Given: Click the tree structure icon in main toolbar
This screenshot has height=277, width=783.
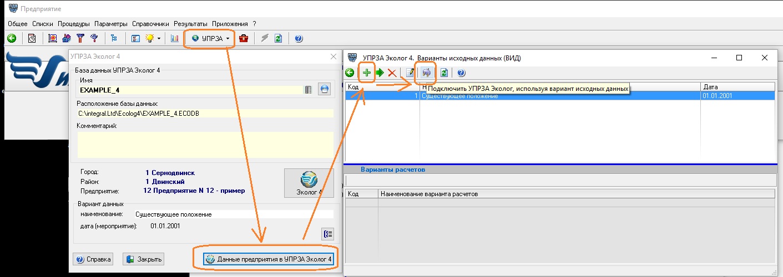Looking at the screenshot, I should pyautogui.click(x=114, y=38).
